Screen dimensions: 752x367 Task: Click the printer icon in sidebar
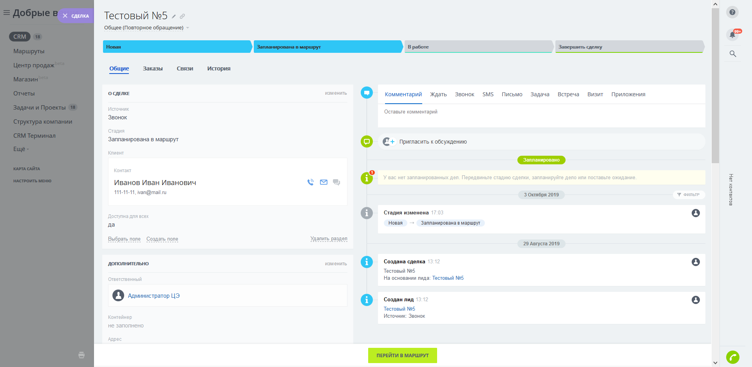[x=81, y=355]
